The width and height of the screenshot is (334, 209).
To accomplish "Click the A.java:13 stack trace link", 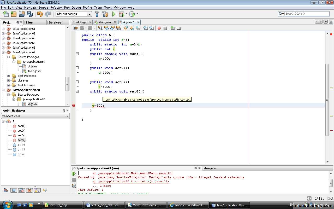I will point(131,182).
